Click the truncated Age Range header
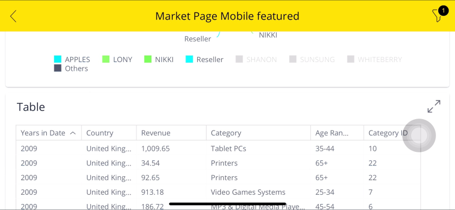455x210 pixels. [x=337, y=133]
